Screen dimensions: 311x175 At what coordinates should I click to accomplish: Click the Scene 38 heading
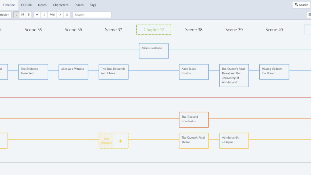point(194,30)
